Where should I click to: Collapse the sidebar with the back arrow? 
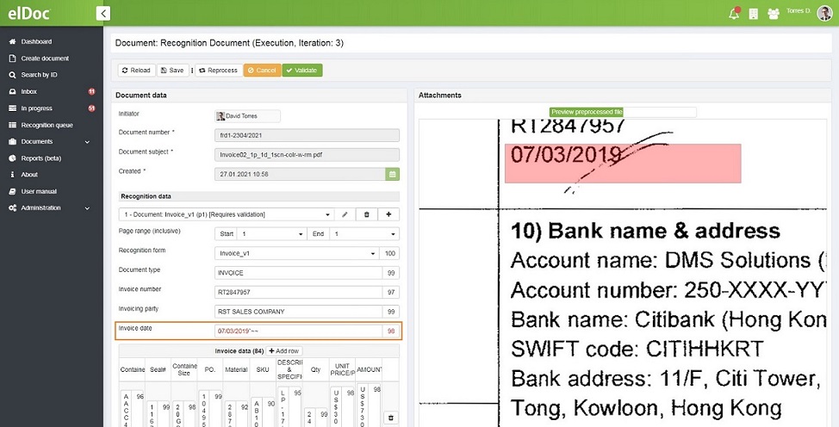[103, 14]
